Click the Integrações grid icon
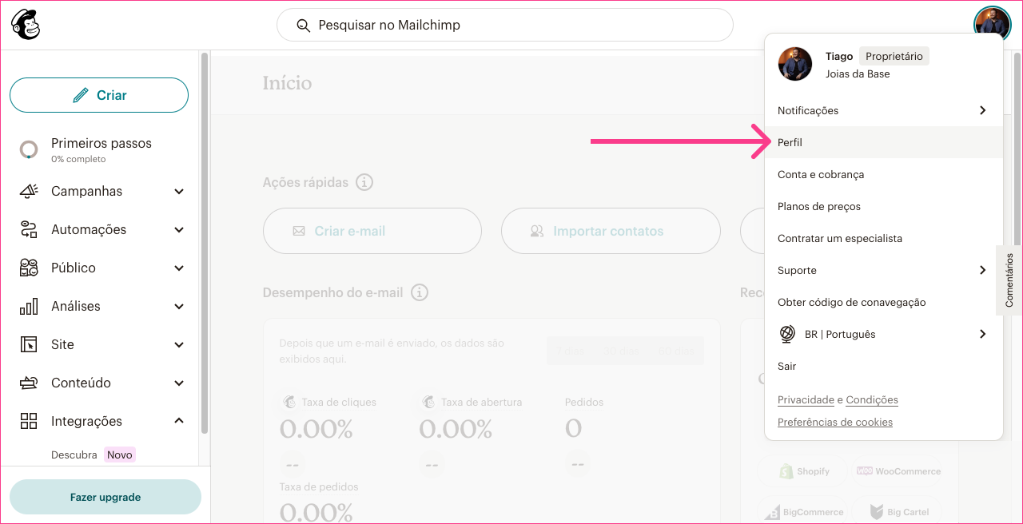 pos(29,422)
